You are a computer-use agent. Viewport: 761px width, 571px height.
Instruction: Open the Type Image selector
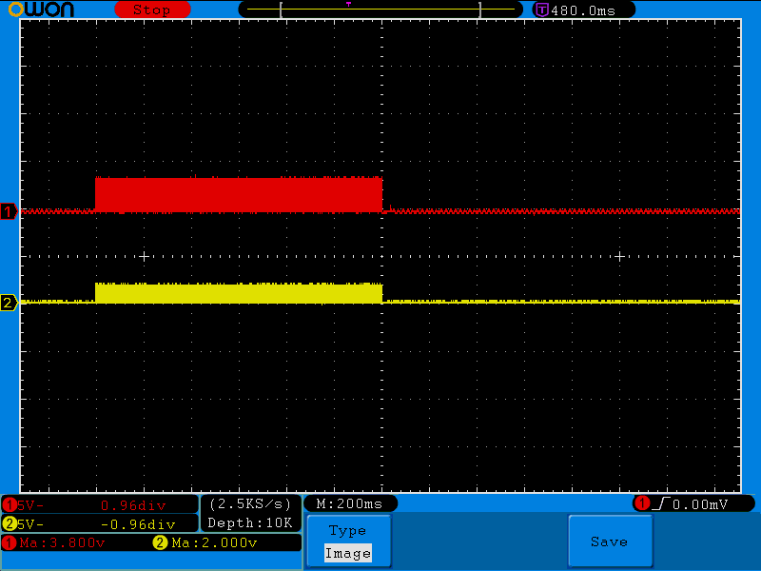[348, 541]
